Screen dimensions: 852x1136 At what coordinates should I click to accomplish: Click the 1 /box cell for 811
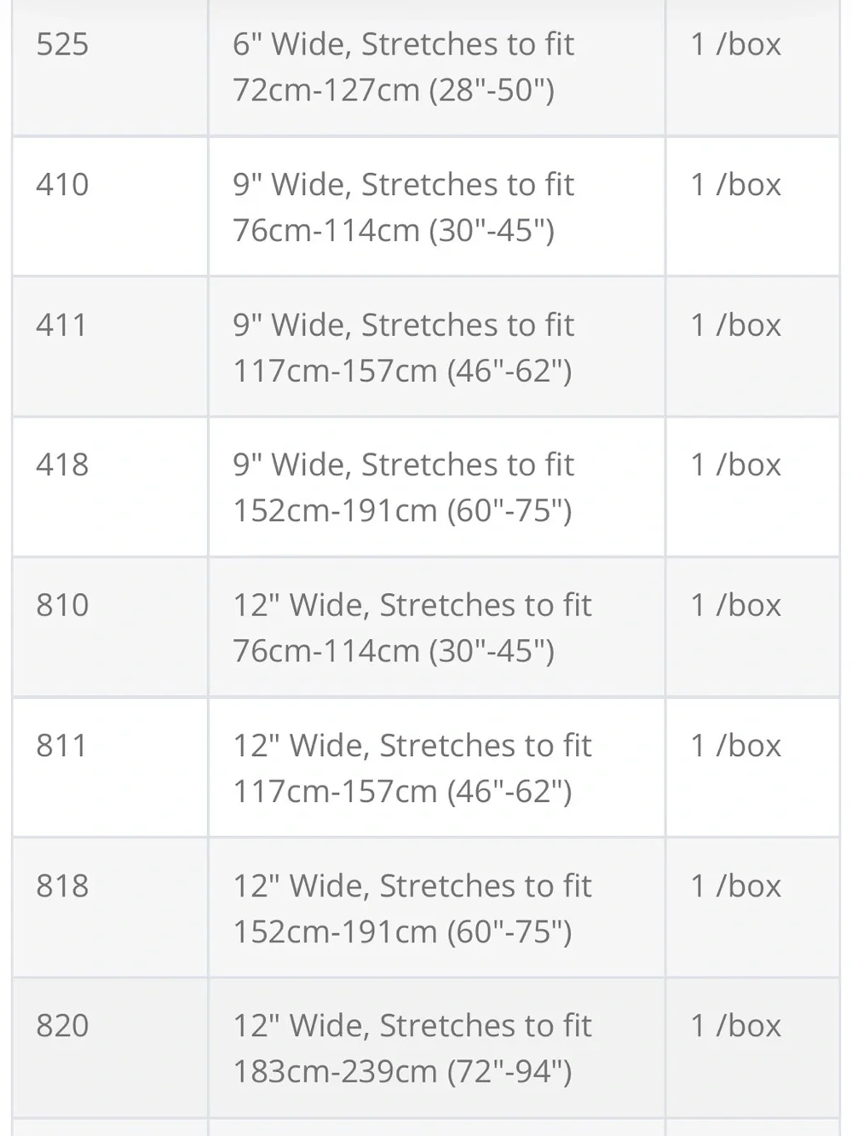[x=752, y=768]
